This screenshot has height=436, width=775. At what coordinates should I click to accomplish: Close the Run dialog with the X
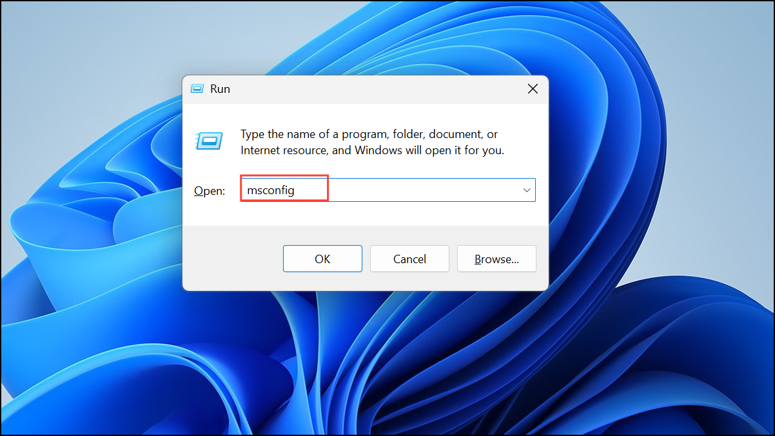(x=533, y=88)
